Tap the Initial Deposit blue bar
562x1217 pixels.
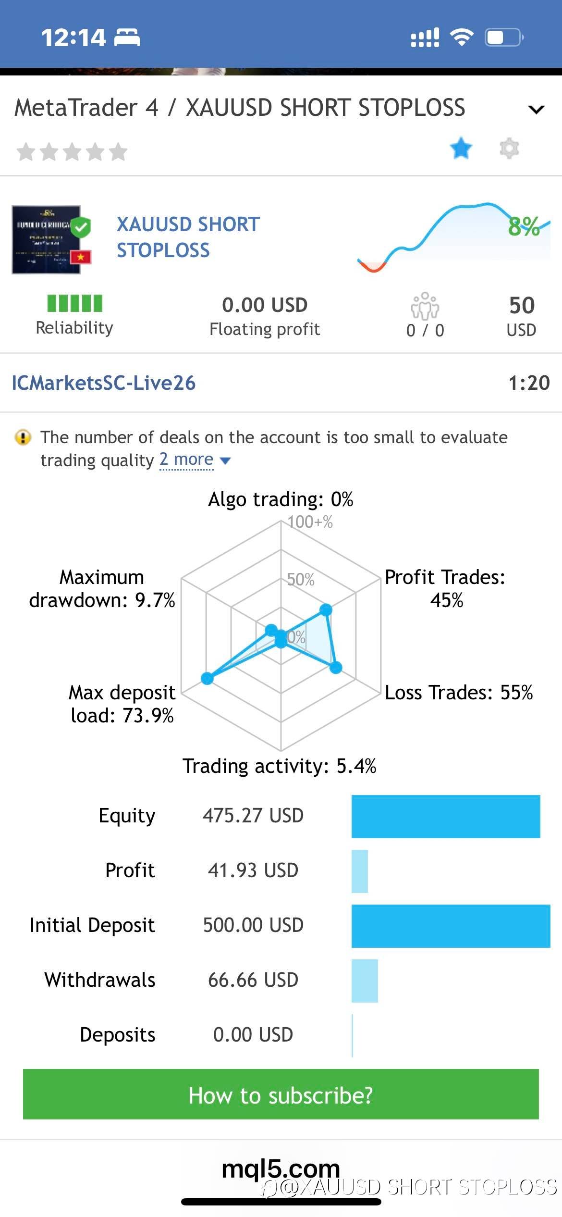(450, 926)
